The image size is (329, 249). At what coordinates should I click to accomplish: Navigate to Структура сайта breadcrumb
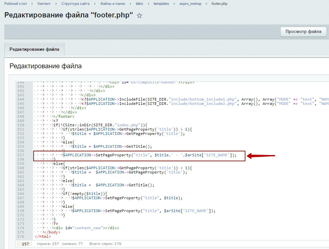75,4
